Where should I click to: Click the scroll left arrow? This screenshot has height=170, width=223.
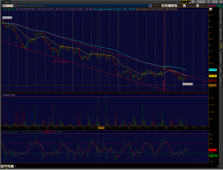15,166
